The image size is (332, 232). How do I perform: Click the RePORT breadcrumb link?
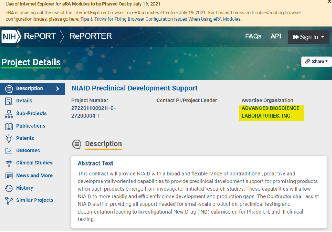(x=40, y=36)
